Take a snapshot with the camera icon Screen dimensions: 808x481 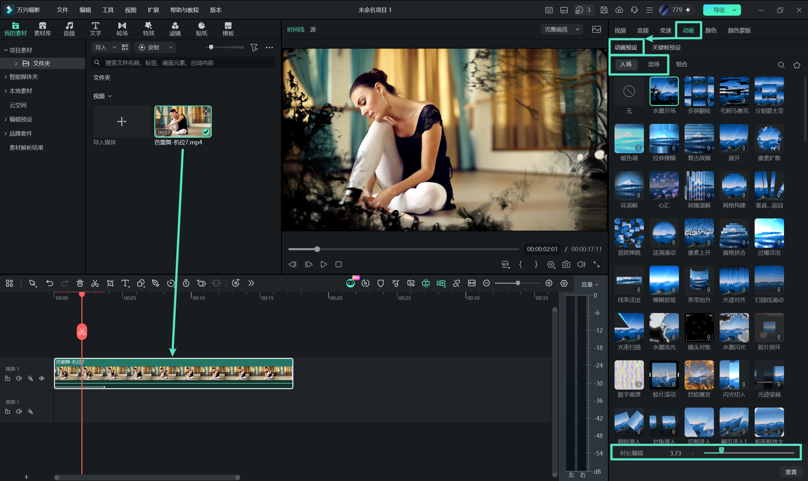(x=566, y=264)
